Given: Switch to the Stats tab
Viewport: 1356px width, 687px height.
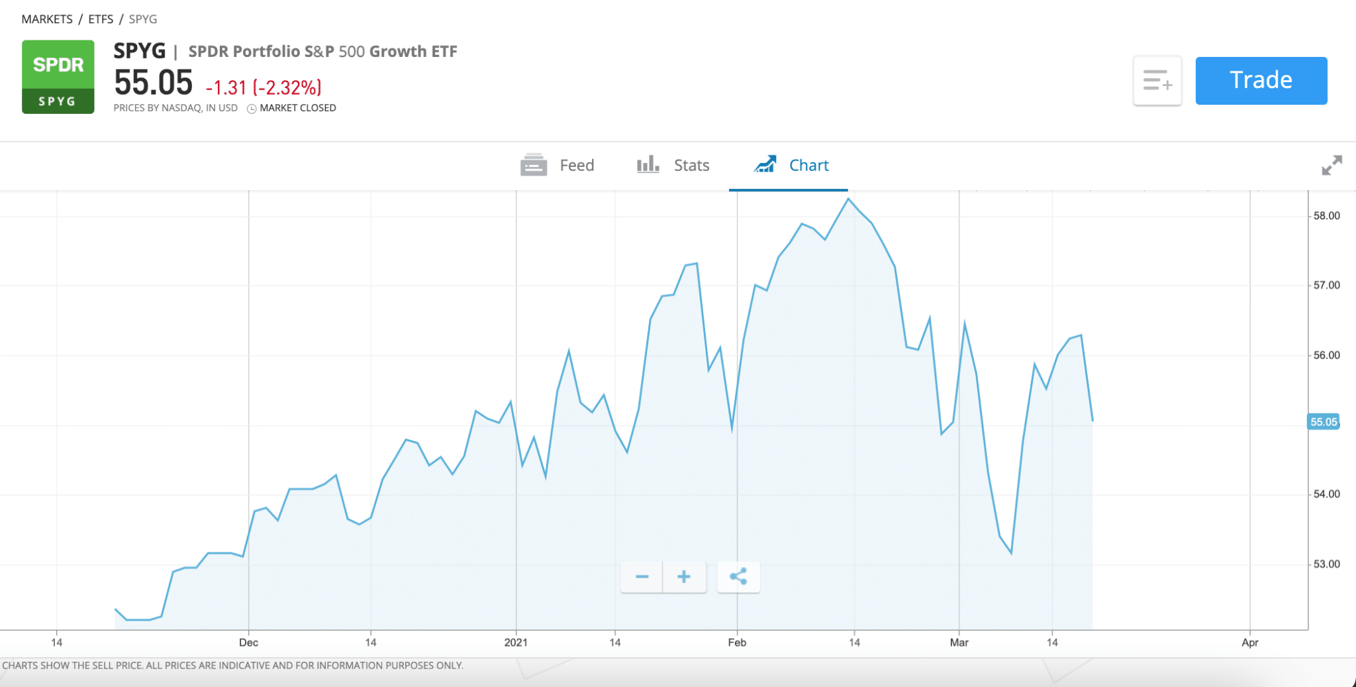Looking at the screenshot, I should point(691,165).
